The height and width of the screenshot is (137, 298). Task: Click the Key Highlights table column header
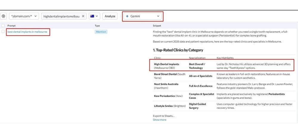[225, 58]
